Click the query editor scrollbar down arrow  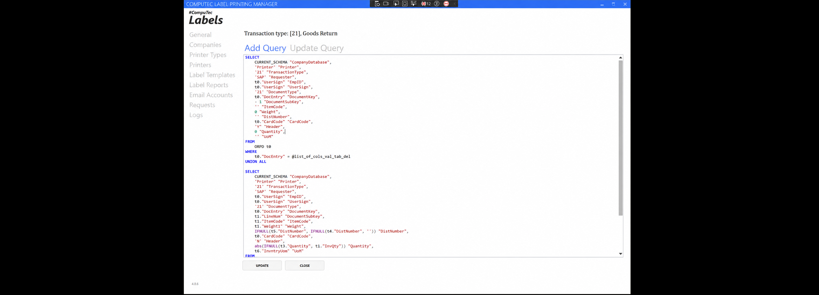coord(620,254)
